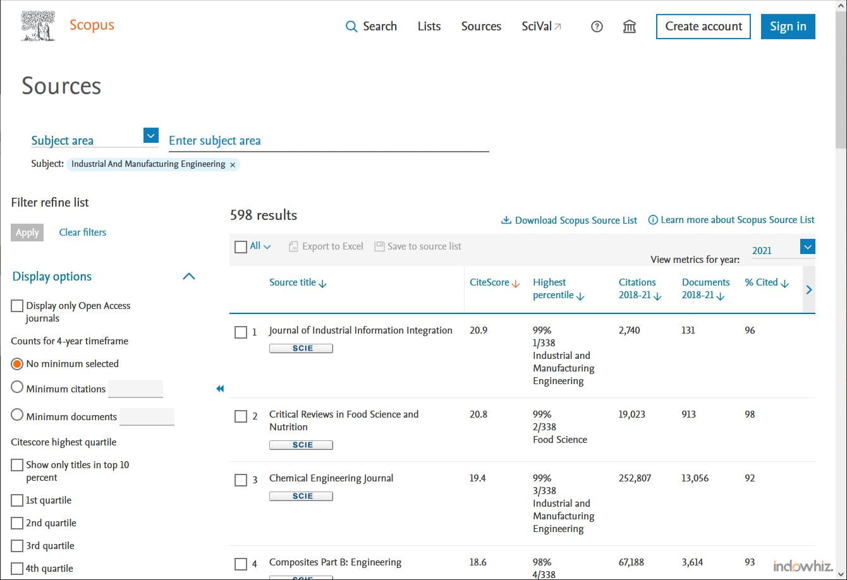Viewport: 847px width, 580px height.
Task: Select row 2 Critical Reviews checkbox
Action: click(241, 416)
